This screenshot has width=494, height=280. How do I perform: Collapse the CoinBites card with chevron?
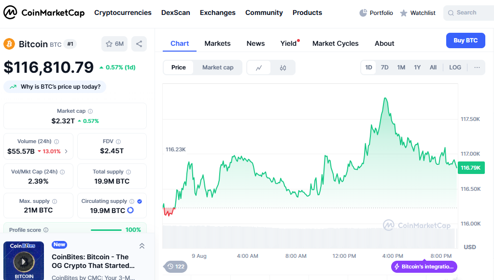(142, 246)
